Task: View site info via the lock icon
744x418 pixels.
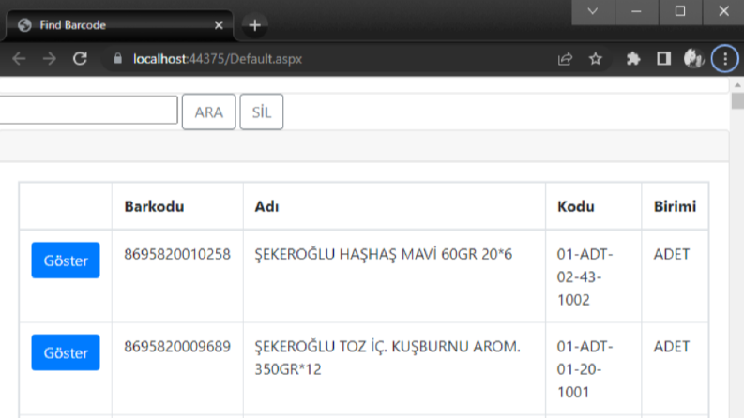Action: [117, 59]
